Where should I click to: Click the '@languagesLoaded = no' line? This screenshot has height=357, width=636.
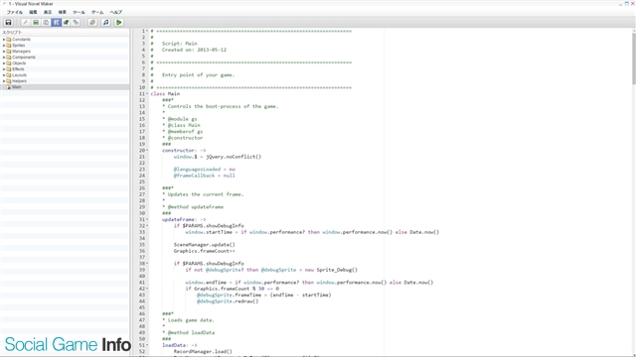click(205, 170)
